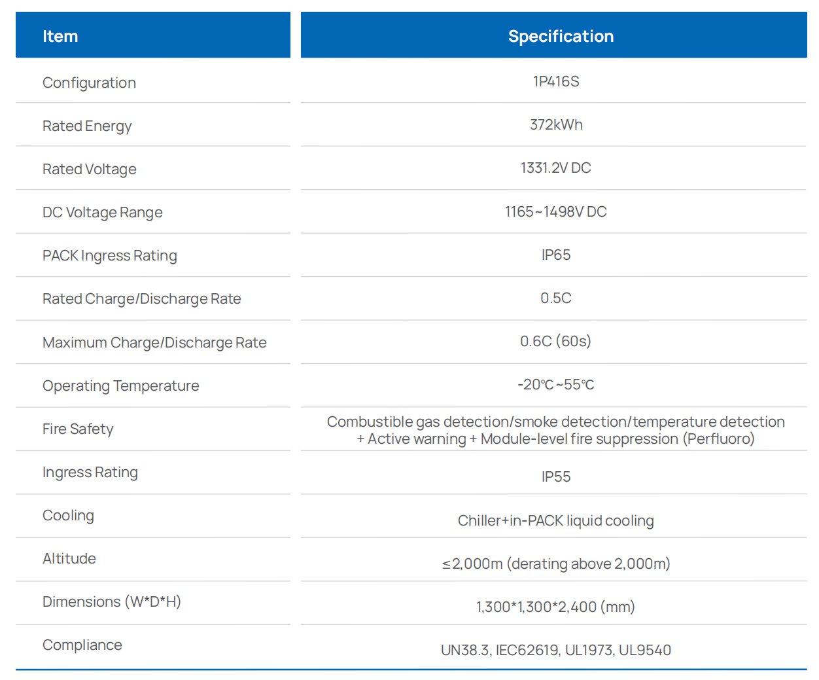Click the Specification column header

click(553, 35)
